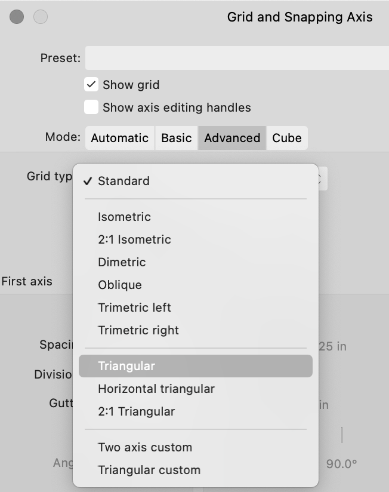Image resolution: width=389 pixels, height=492 pixels.
Task: Reselect the checked Standard grid type
Action: click(121, 181)
